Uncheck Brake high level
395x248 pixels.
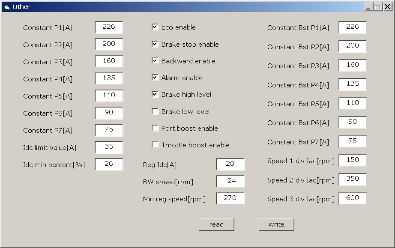pos(155,94)
